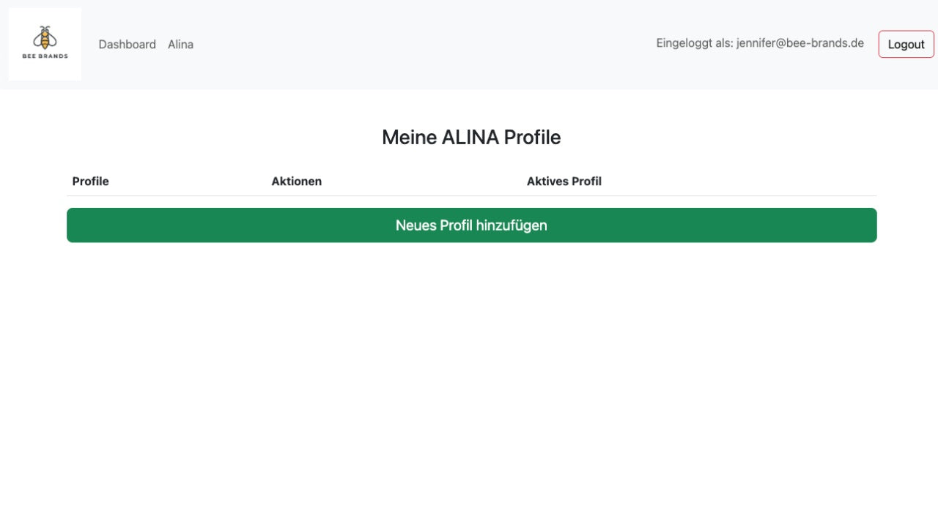The image size is (938, 527).
Task: Click the word Profile at the heading end
Action: point(532,137)
